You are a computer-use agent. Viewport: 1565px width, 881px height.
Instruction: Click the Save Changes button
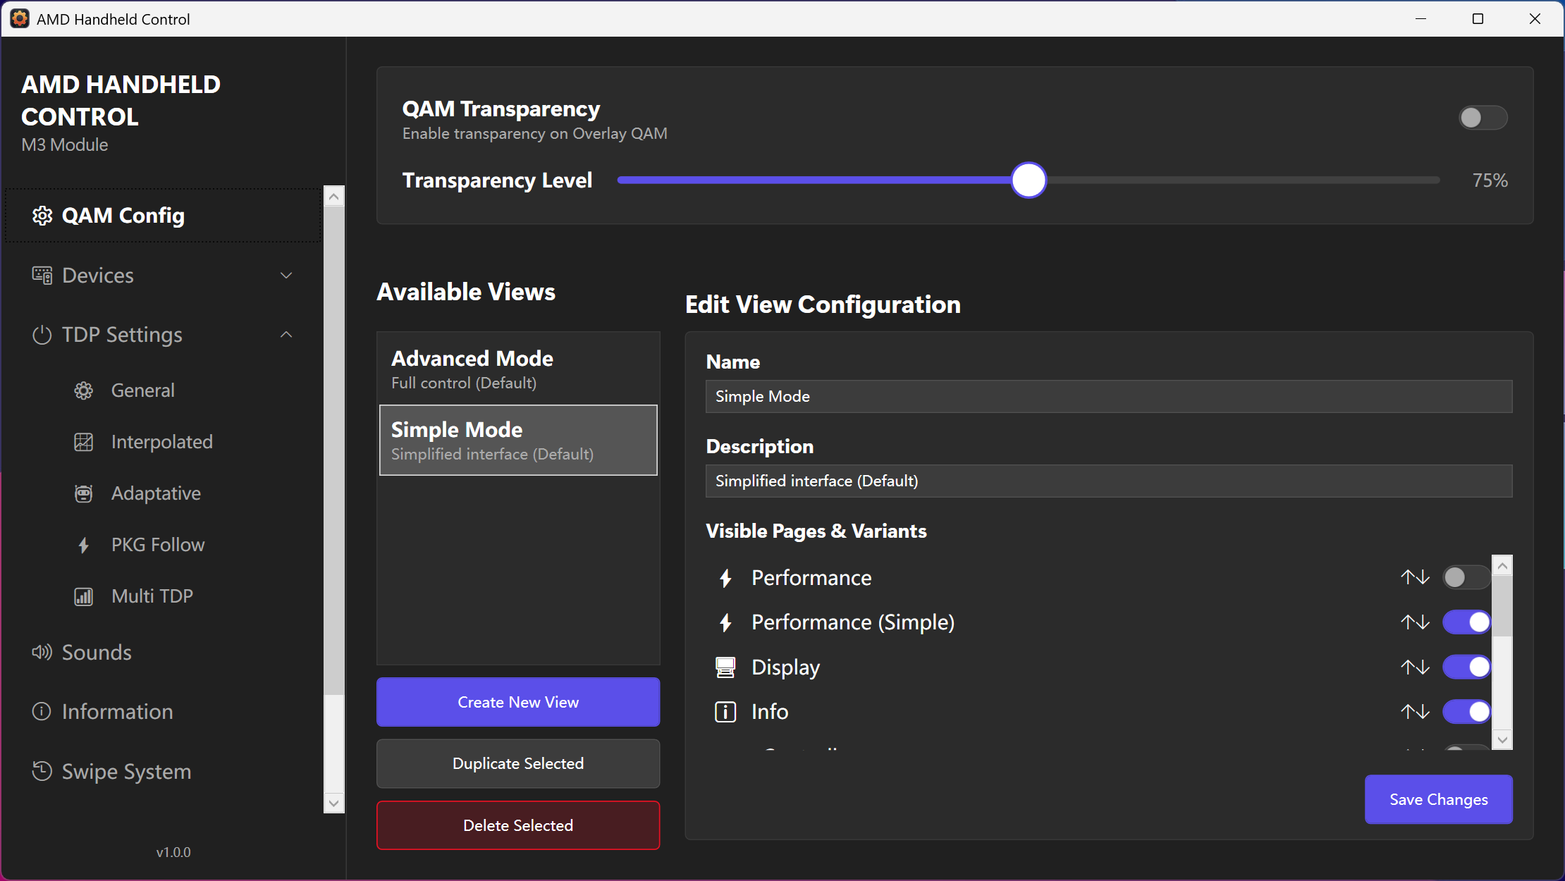tap(1438, 799)
